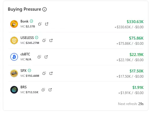Copy the Bonk token address

tap(40, 24)
